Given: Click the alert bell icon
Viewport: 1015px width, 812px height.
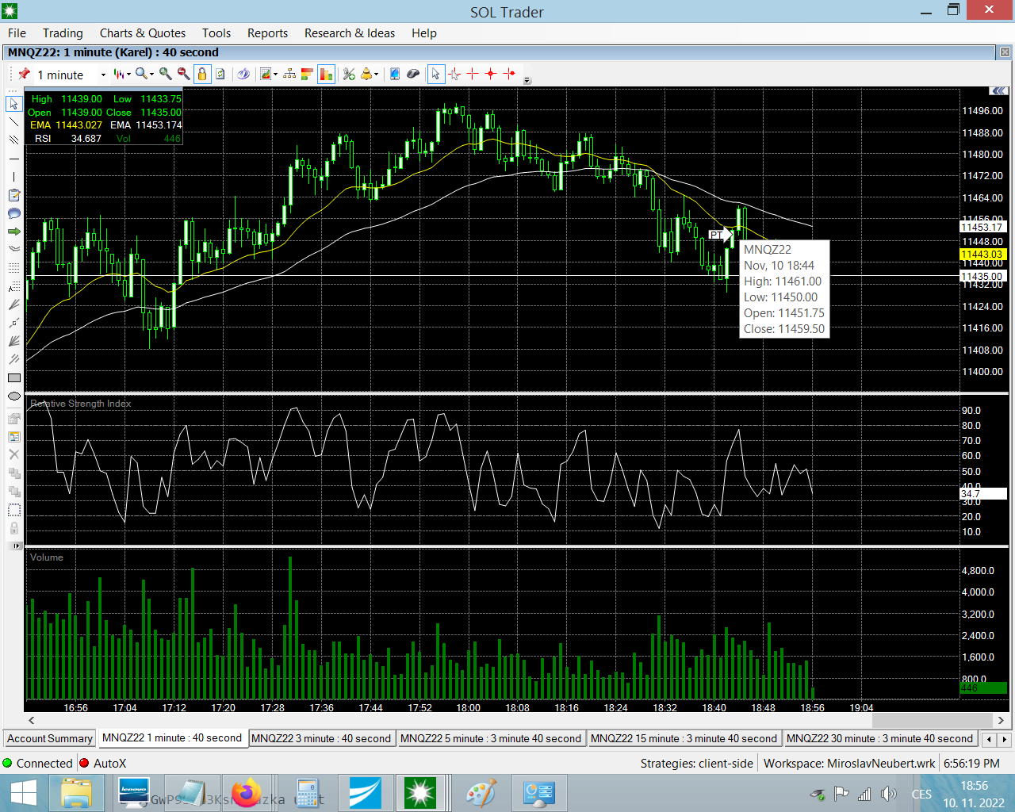Looking at the screenshot, I should [x=366, y=74].
